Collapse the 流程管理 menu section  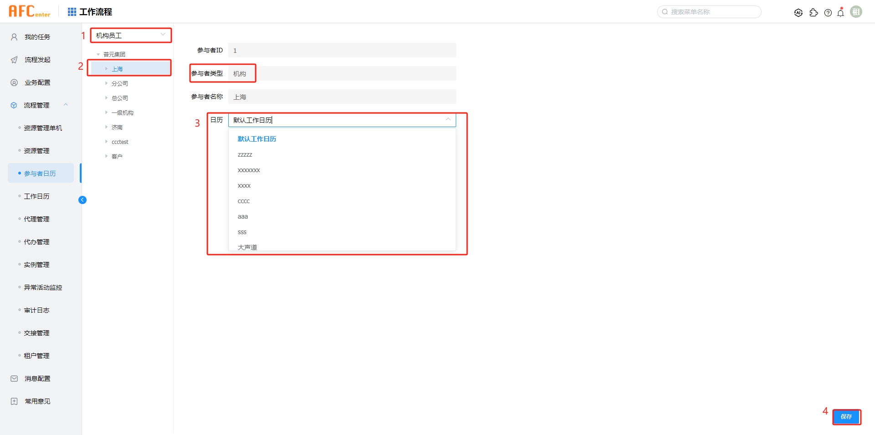(x=66, y=105)
